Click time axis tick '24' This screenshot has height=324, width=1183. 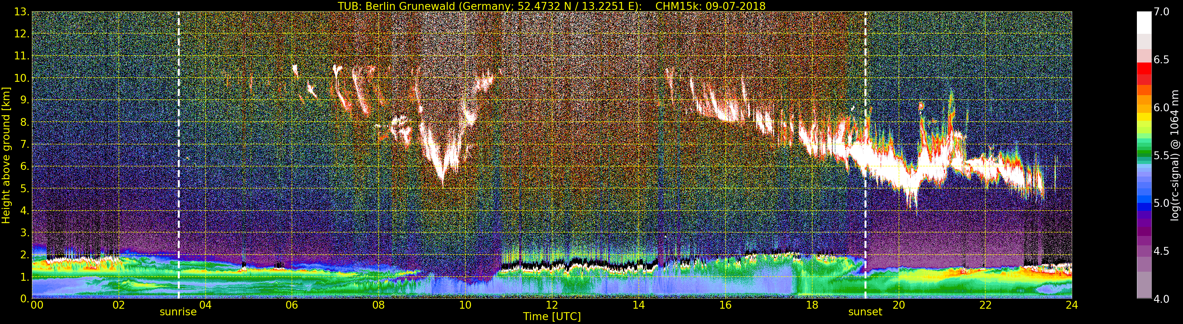coord(1072,305)
